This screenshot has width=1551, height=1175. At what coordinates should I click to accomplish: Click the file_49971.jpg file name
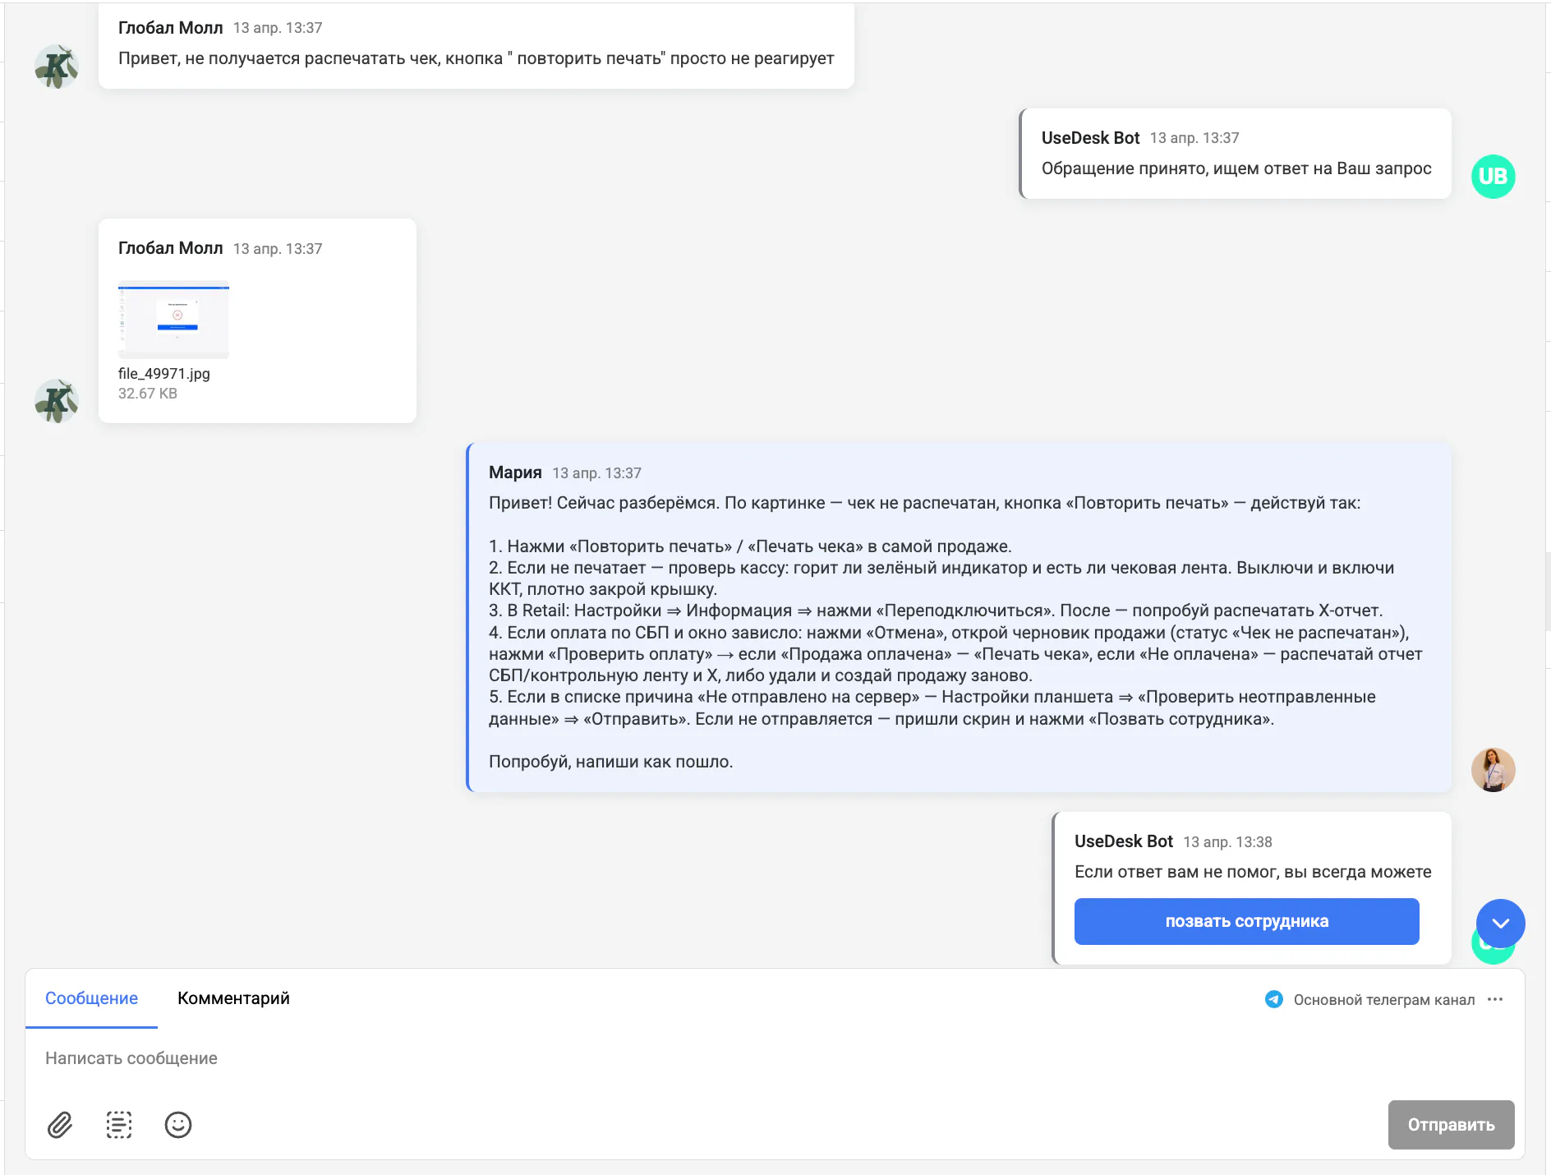[164, 374]
